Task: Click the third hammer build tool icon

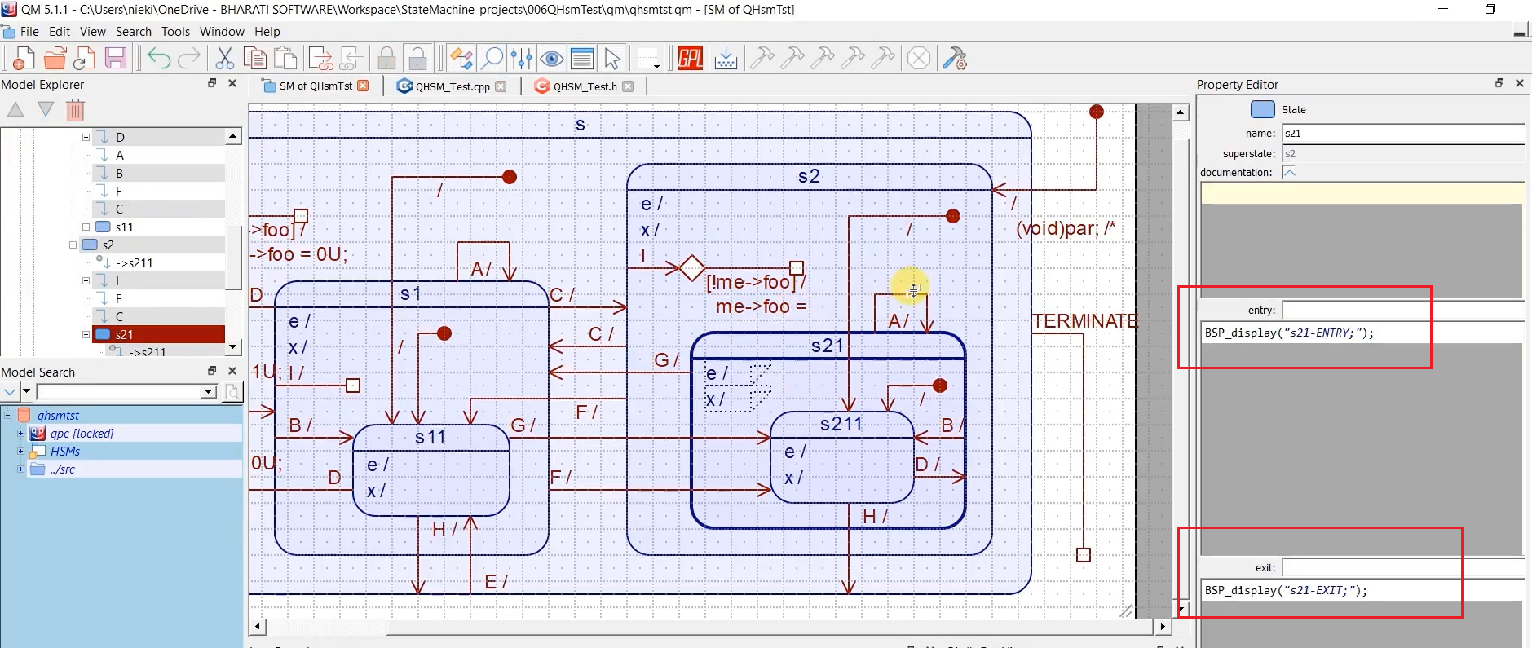Action: 823,58
